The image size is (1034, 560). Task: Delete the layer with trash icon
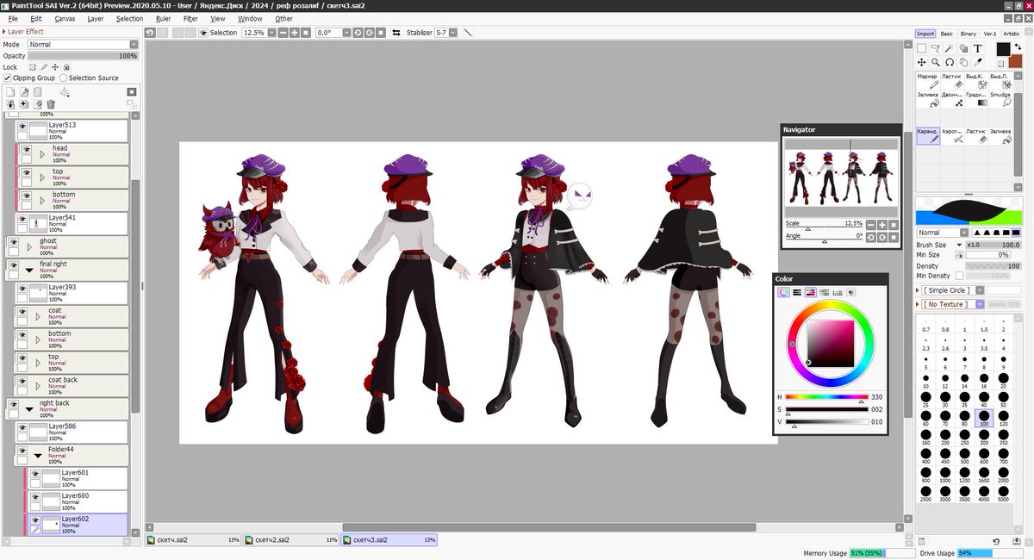pos(51,104)
